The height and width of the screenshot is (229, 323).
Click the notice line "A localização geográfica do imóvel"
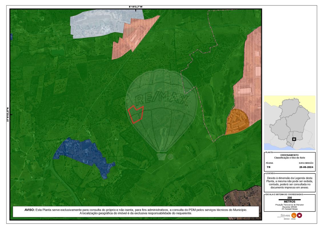click(x=136, y=213)
